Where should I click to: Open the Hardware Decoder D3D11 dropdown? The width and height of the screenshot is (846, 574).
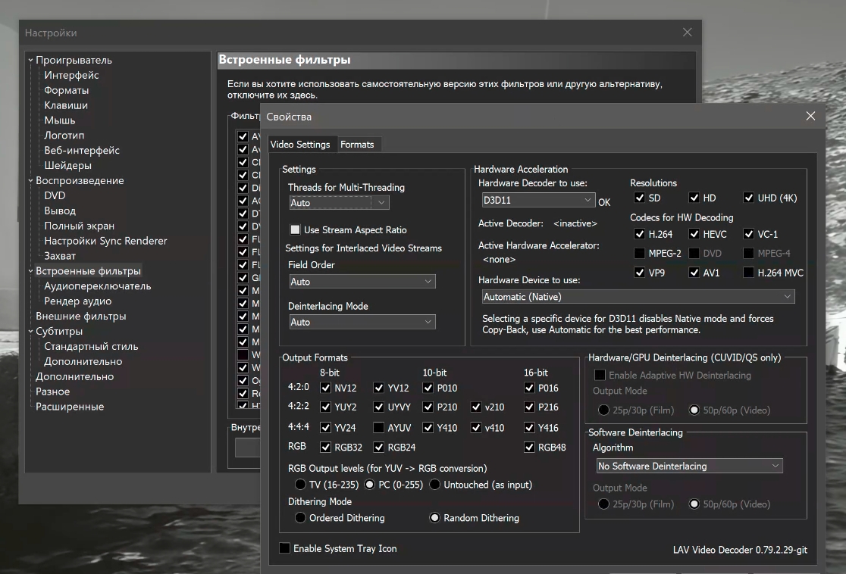click(538, 201)
